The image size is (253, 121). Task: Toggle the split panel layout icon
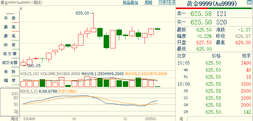[172, 2]
